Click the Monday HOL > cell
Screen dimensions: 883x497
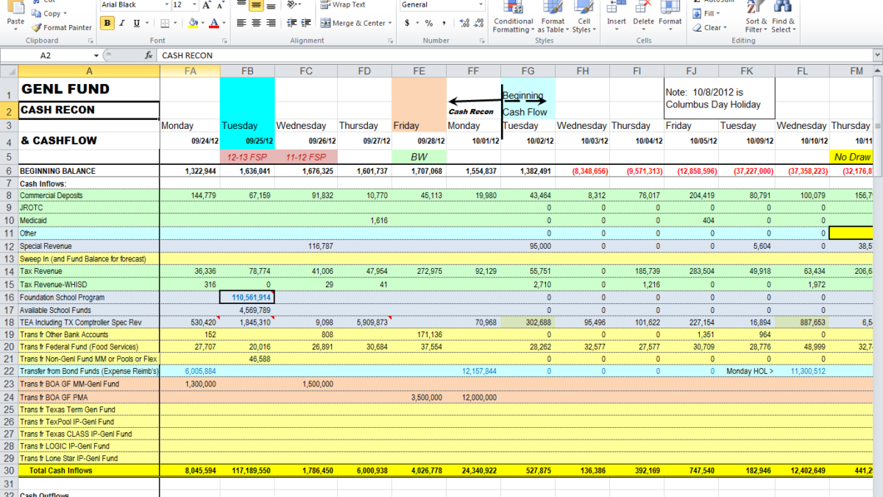point(747,372)
